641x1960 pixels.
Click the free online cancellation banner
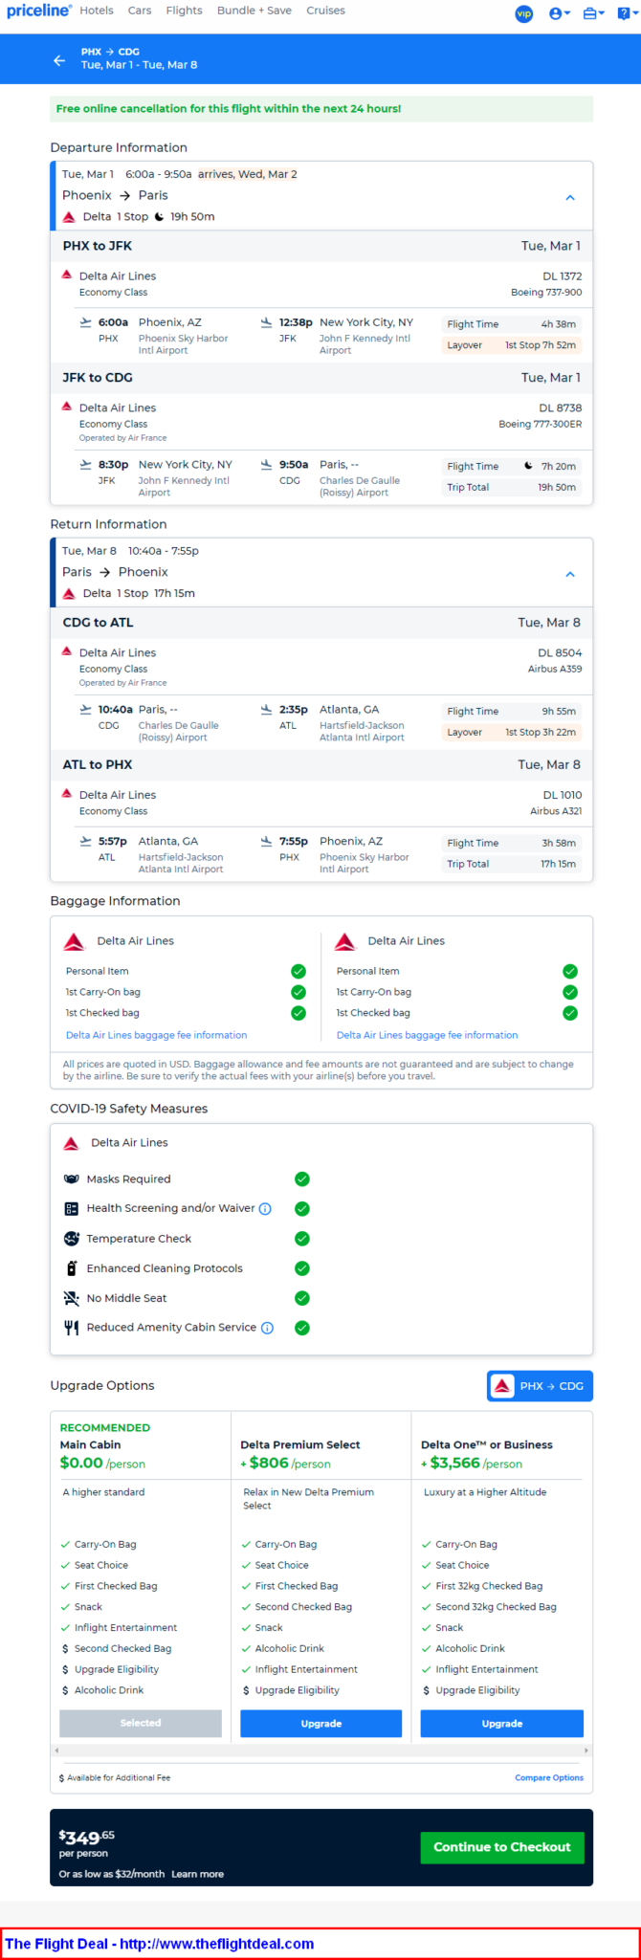coord(321,108)
